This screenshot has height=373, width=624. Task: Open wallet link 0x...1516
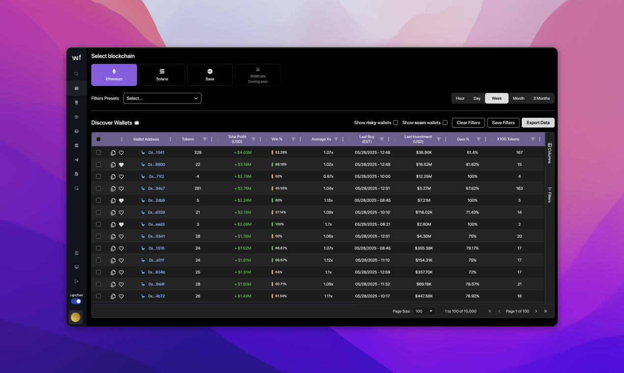[156, 248]
